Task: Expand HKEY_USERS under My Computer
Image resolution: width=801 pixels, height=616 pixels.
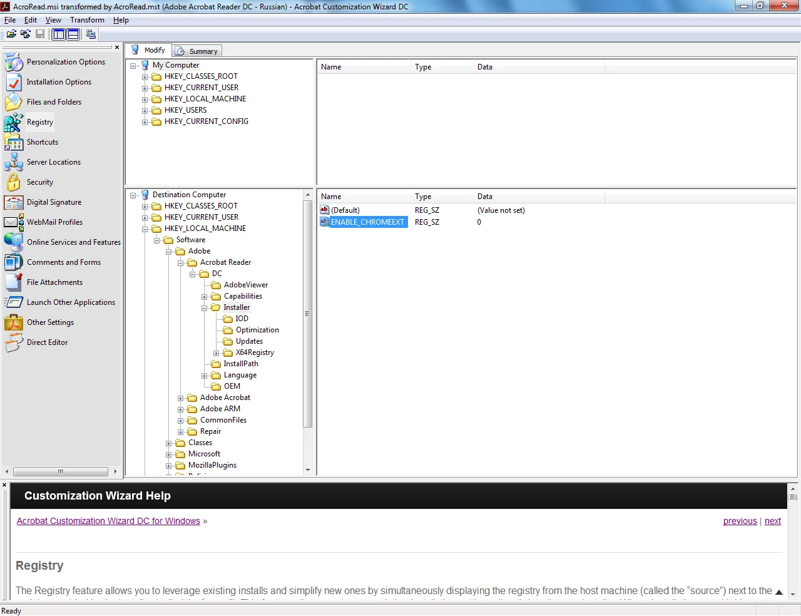Action: click(x=145, y=111)
